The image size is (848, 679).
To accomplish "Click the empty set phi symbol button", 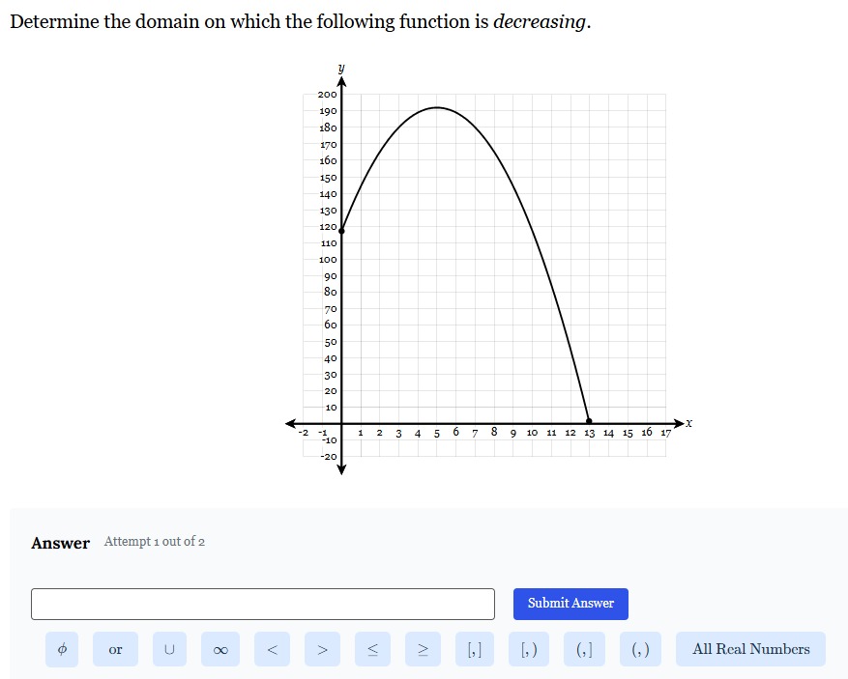I will click(x=62, y=649).
